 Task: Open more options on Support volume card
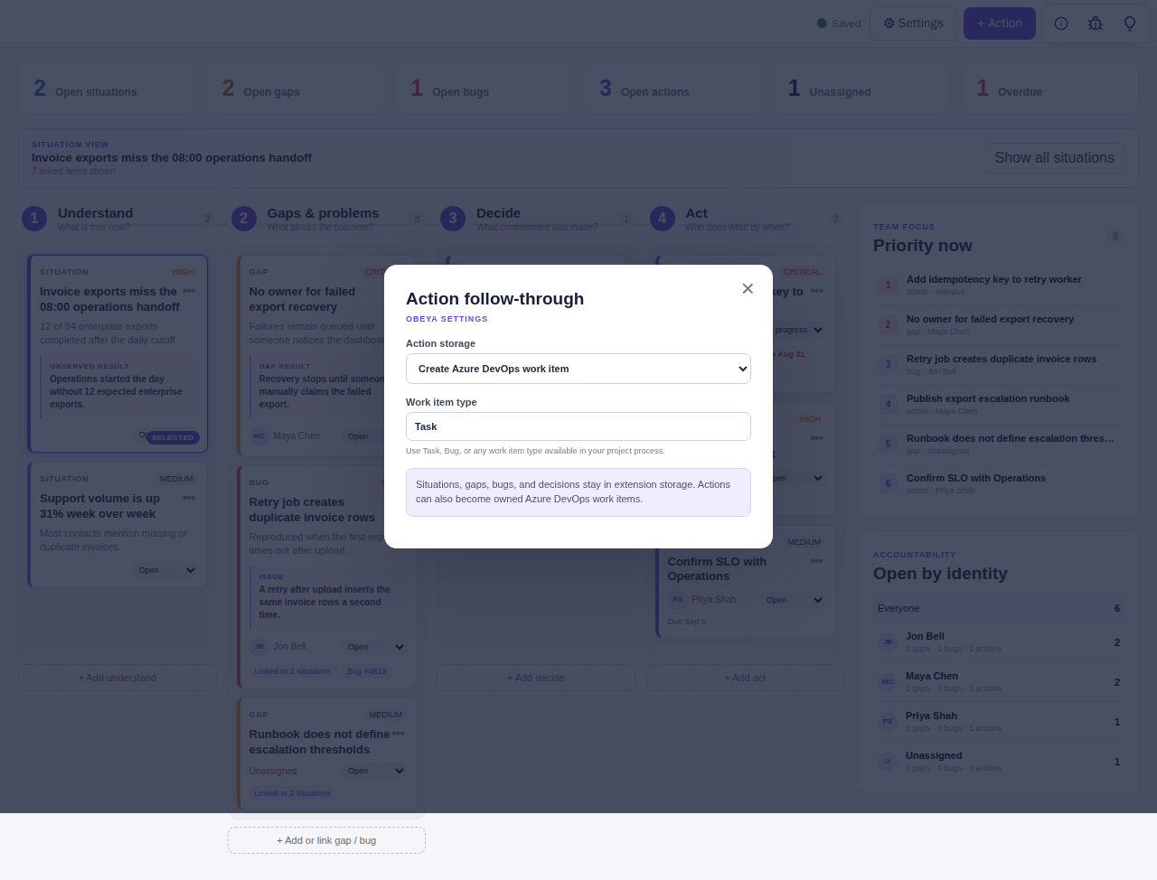click(189, 498)
